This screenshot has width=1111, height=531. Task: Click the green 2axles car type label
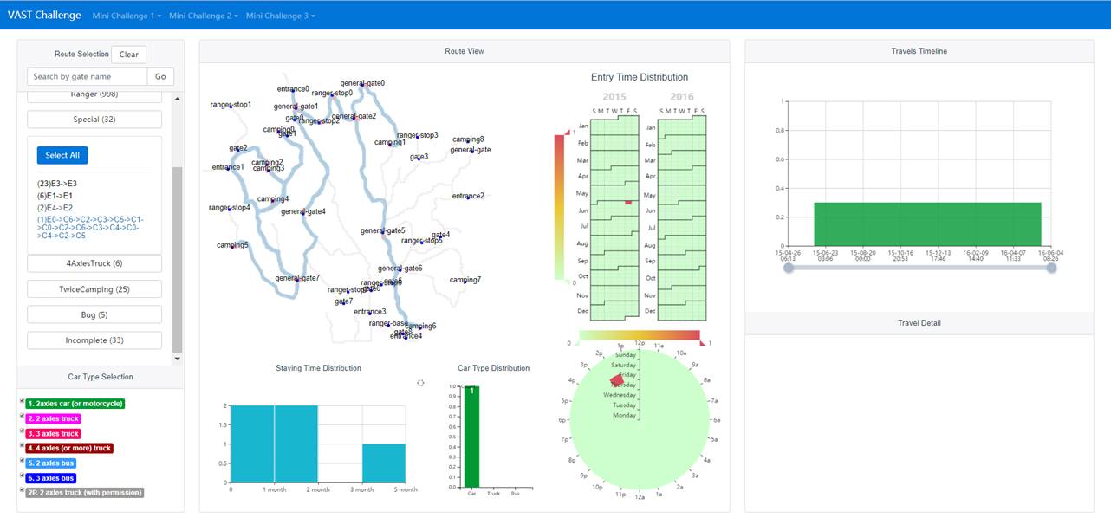coord(75,404)
